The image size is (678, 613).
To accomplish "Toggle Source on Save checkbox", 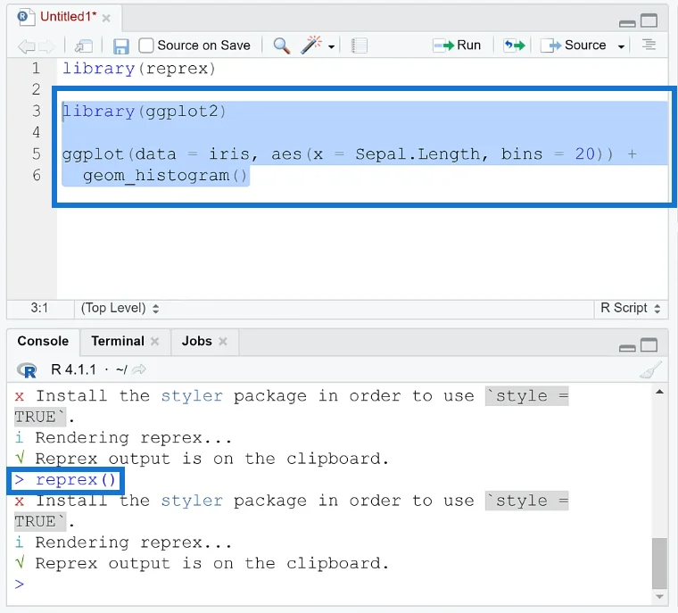I will [146, 46].
